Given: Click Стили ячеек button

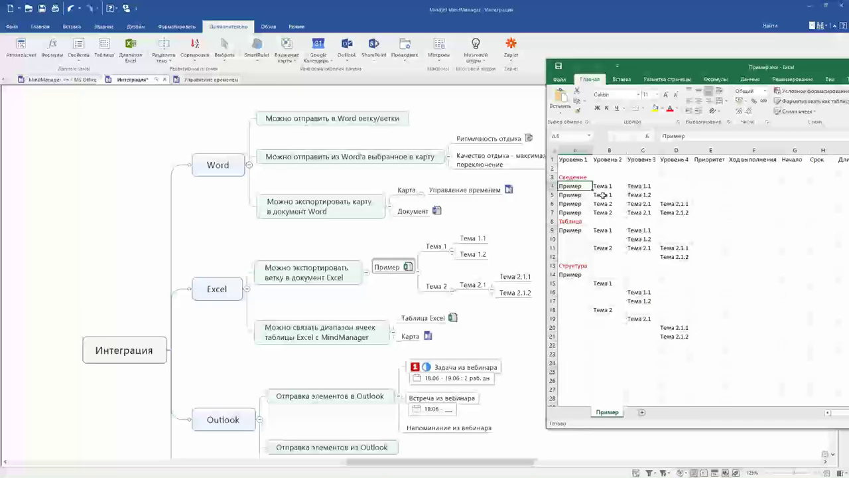Looking at the screenshot, I should click(x=795, y=112).
